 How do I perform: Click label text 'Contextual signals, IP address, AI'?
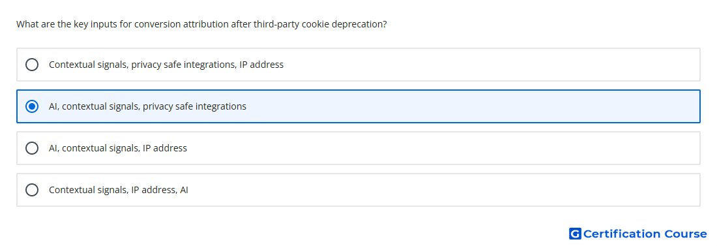(x=119, y=190)
